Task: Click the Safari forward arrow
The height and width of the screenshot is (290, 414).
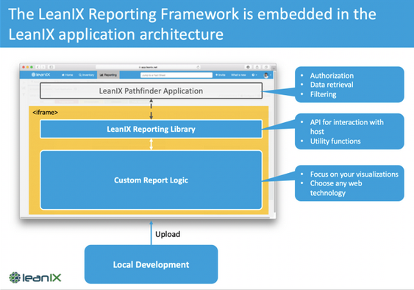Action: (43, 67)
